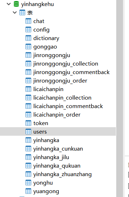Click the table icon next to gonggao
The width and height of the screenshot is (129, 197).
click(x=28, y=47)
